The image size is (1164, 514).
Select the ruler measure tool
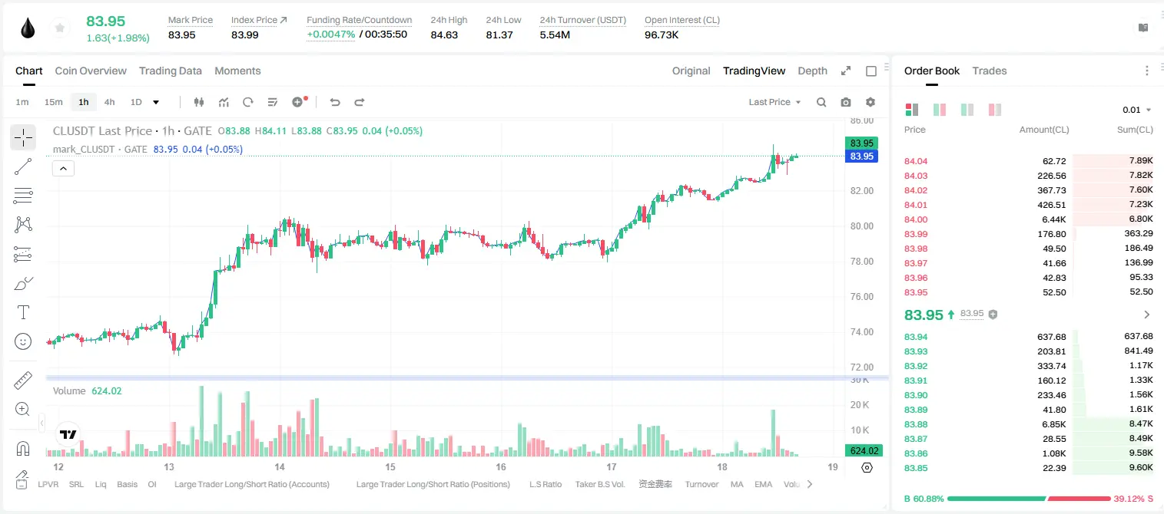(x=23, y=381)
